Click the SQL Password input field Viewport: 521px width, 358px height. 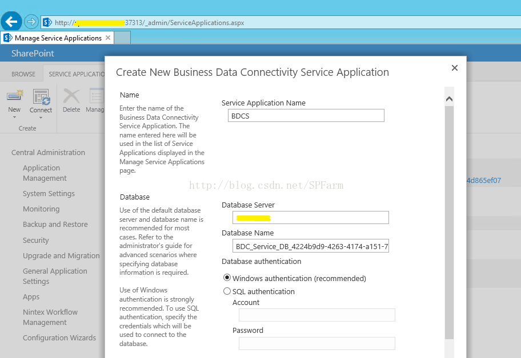point(317,343)
